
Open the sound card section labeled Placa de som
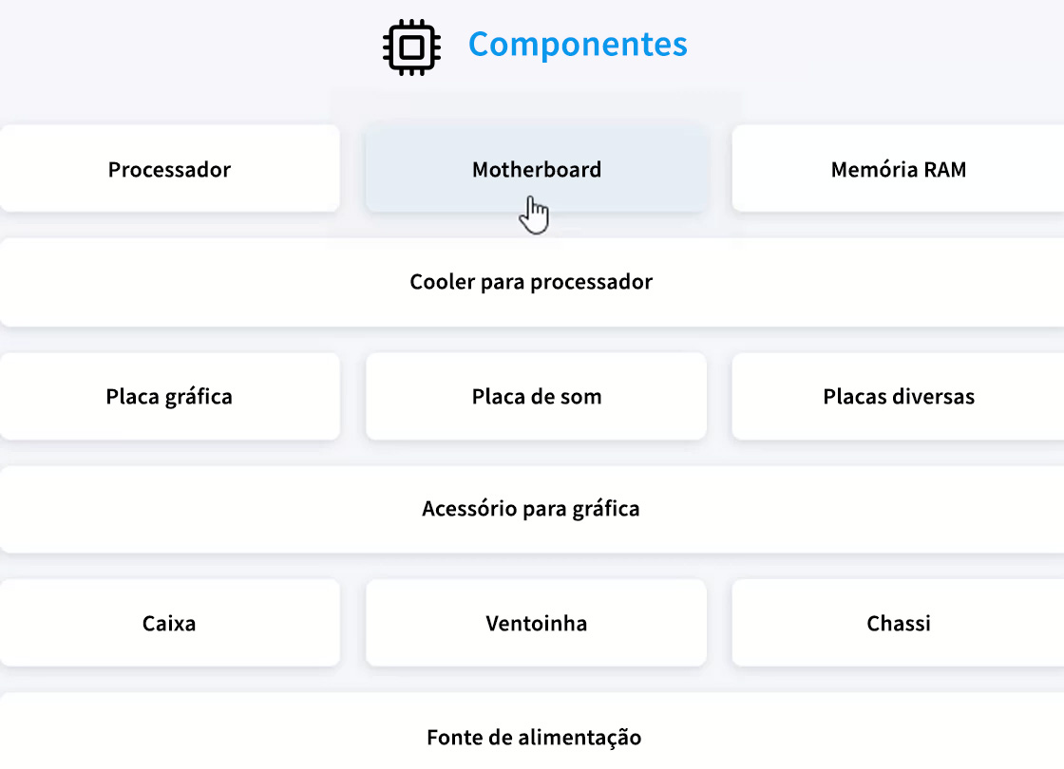(x=536, y=397)
